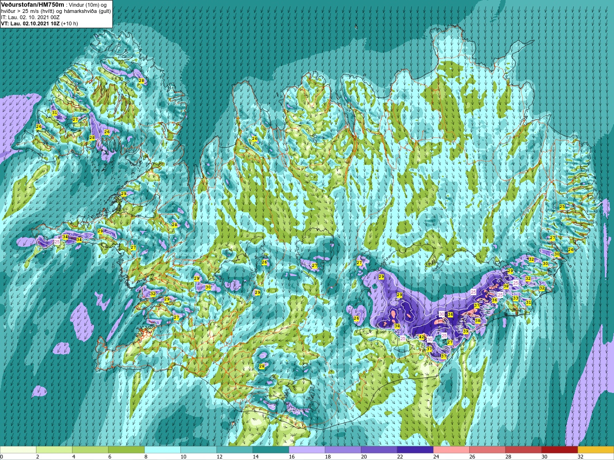Screen dimensions: 614x460
Task: Click the 26–28 m/s salmon legend swatch
Action: tap(487, 450)
